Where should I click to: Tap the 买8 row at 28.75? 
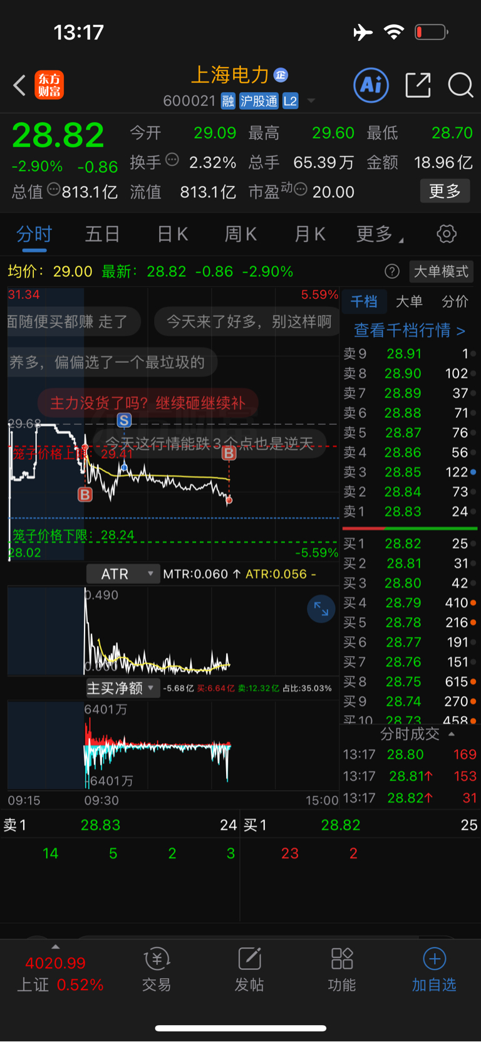(410, 682)
